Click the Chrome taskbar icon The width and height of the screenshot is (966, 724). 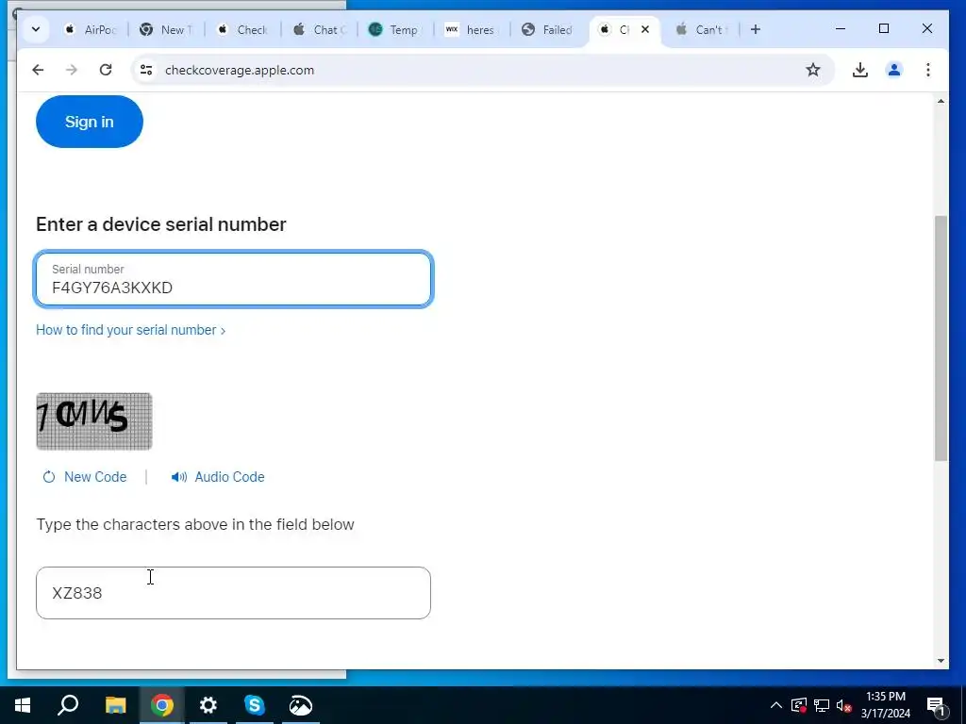[x=162, y=705]
